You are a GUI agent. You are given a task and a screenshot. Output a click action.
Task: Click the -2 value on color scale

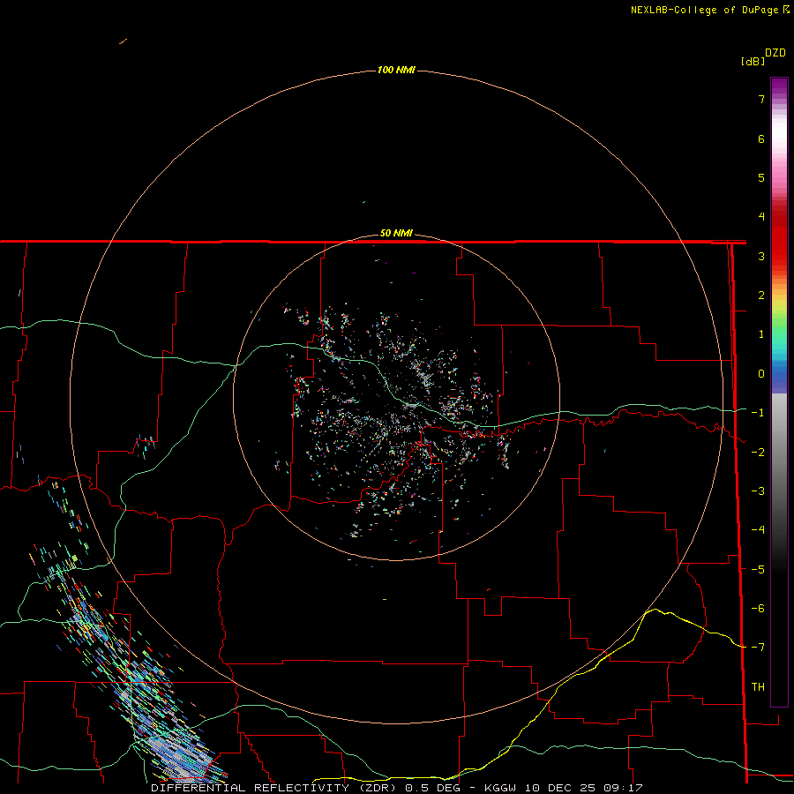pyautogui.click(x=758, y=453)
